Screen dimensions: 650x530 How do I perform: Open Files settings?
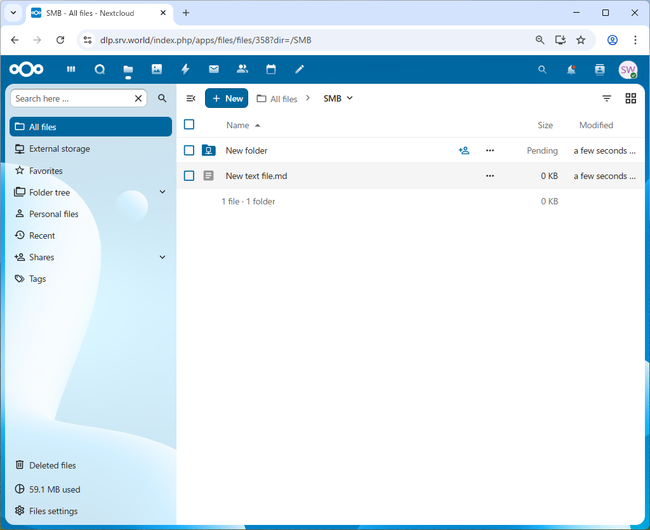[x=91, y=511]
